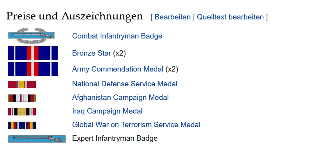Image resolution: width=327 pixels, height=152 pixels.
Task: Click the Quelltext bearbeiten link
Action: coord(230,17)
